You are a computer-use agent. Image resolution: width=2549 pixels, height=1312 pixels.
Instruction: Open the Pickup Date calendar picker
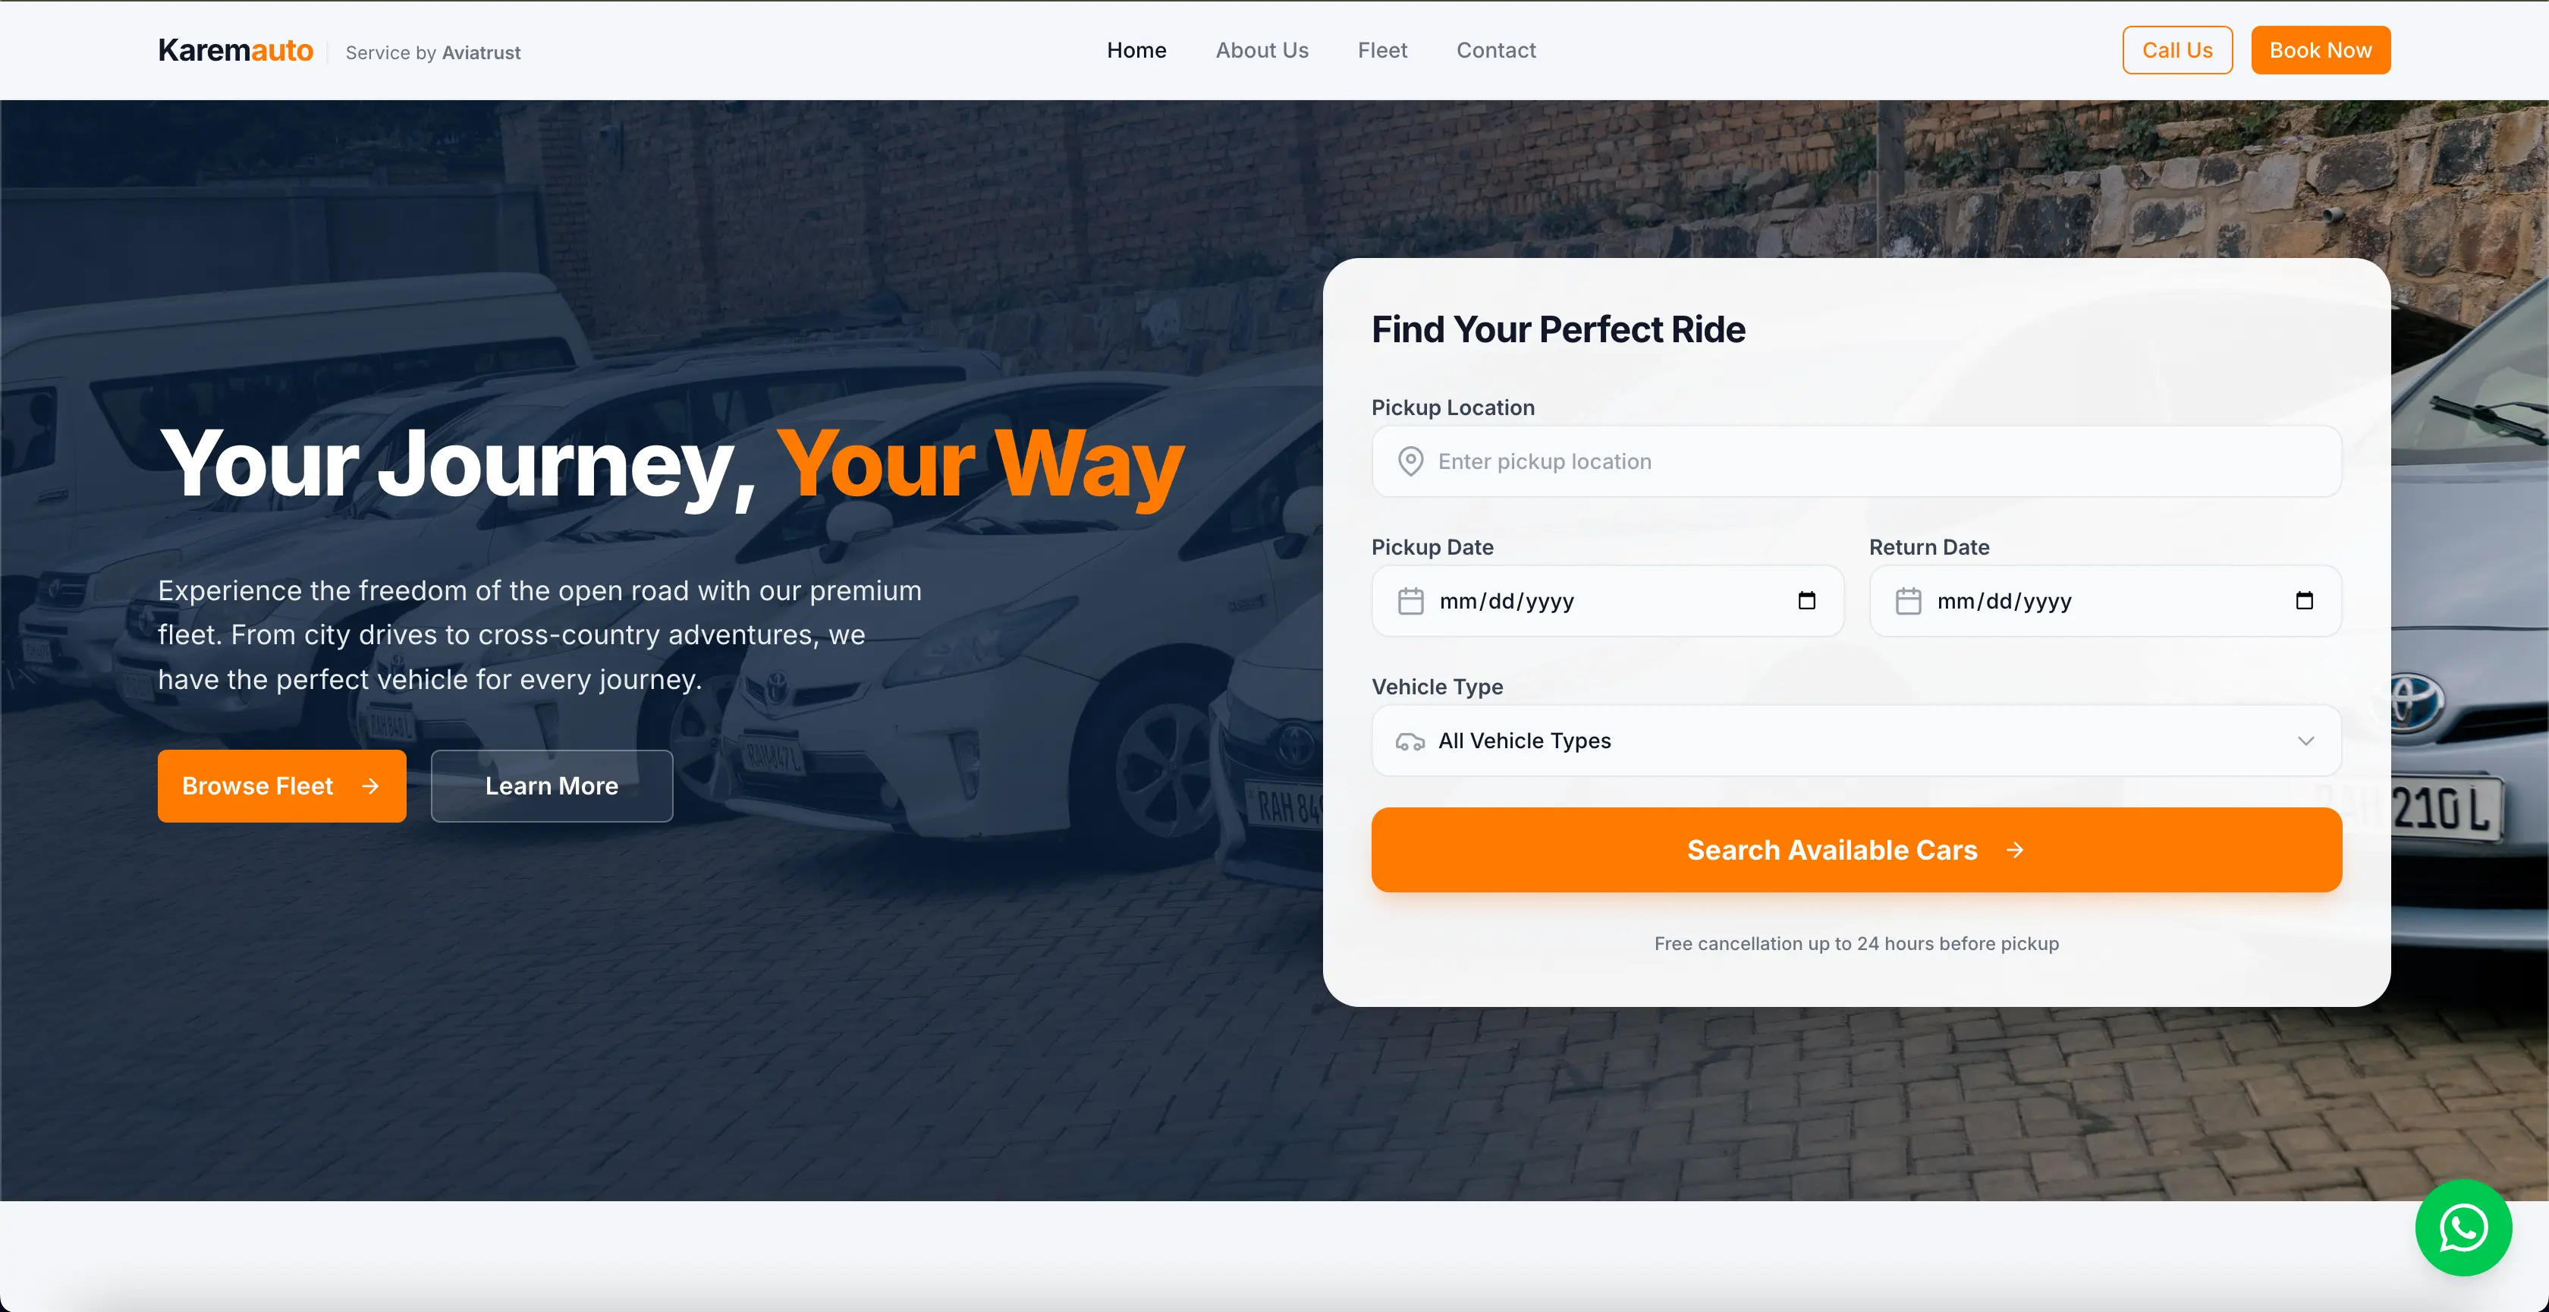(1807, 600)
